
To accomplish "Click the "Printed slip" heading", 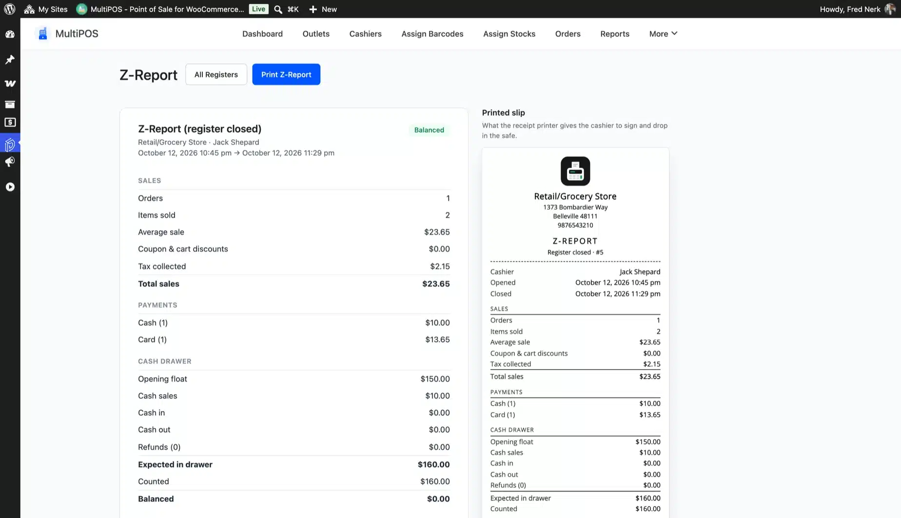I will [x=503, y=113].
